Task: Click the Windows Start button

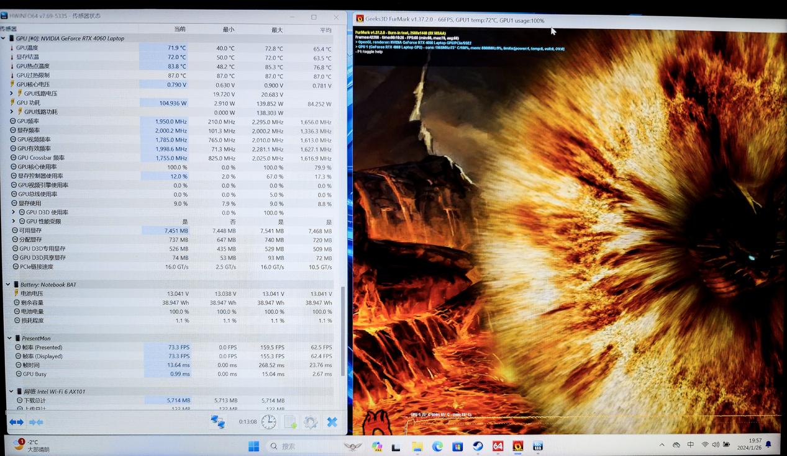Action: 253,446
